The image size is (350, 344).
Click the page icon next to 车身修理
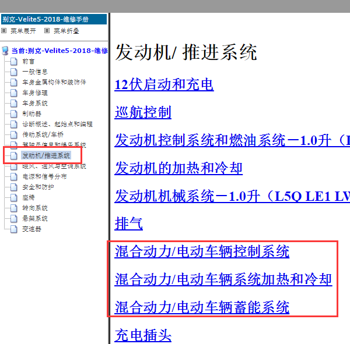[x=14, y=93]
